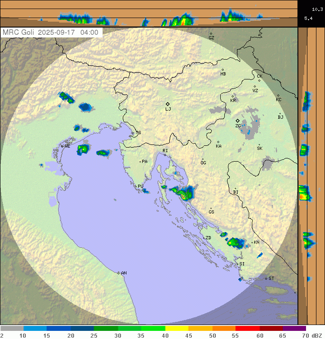Click the SI label at Sibenik
325x339 pixels.
[x=242, y=264]
